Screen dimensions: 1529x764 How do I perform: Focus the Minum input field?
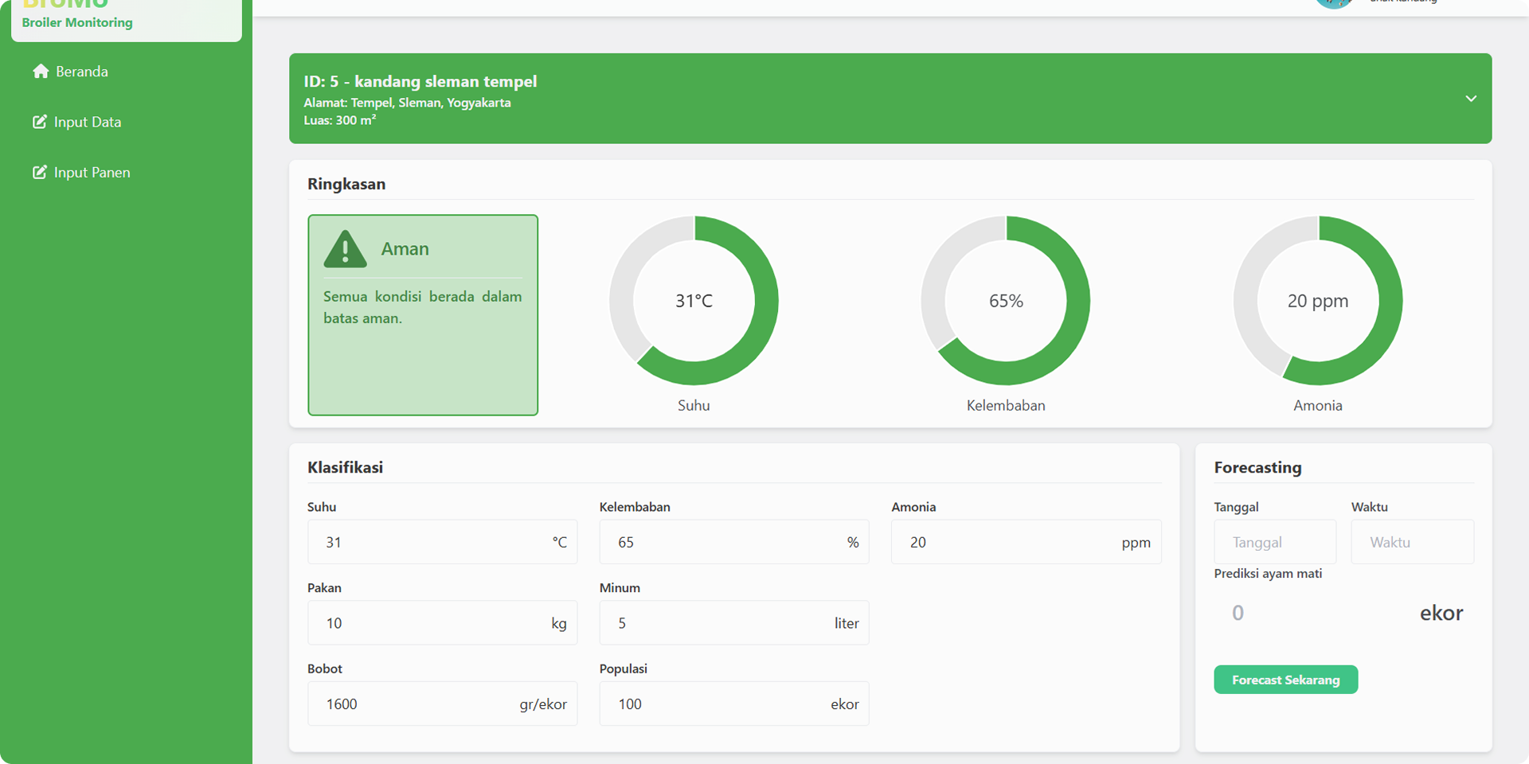[734, 623]
